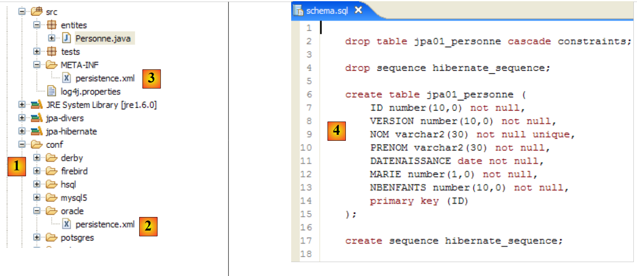Viewport: 637px width, 276px height.
Task: Expand the jpa-divers library node
Action: click(22, 118)
